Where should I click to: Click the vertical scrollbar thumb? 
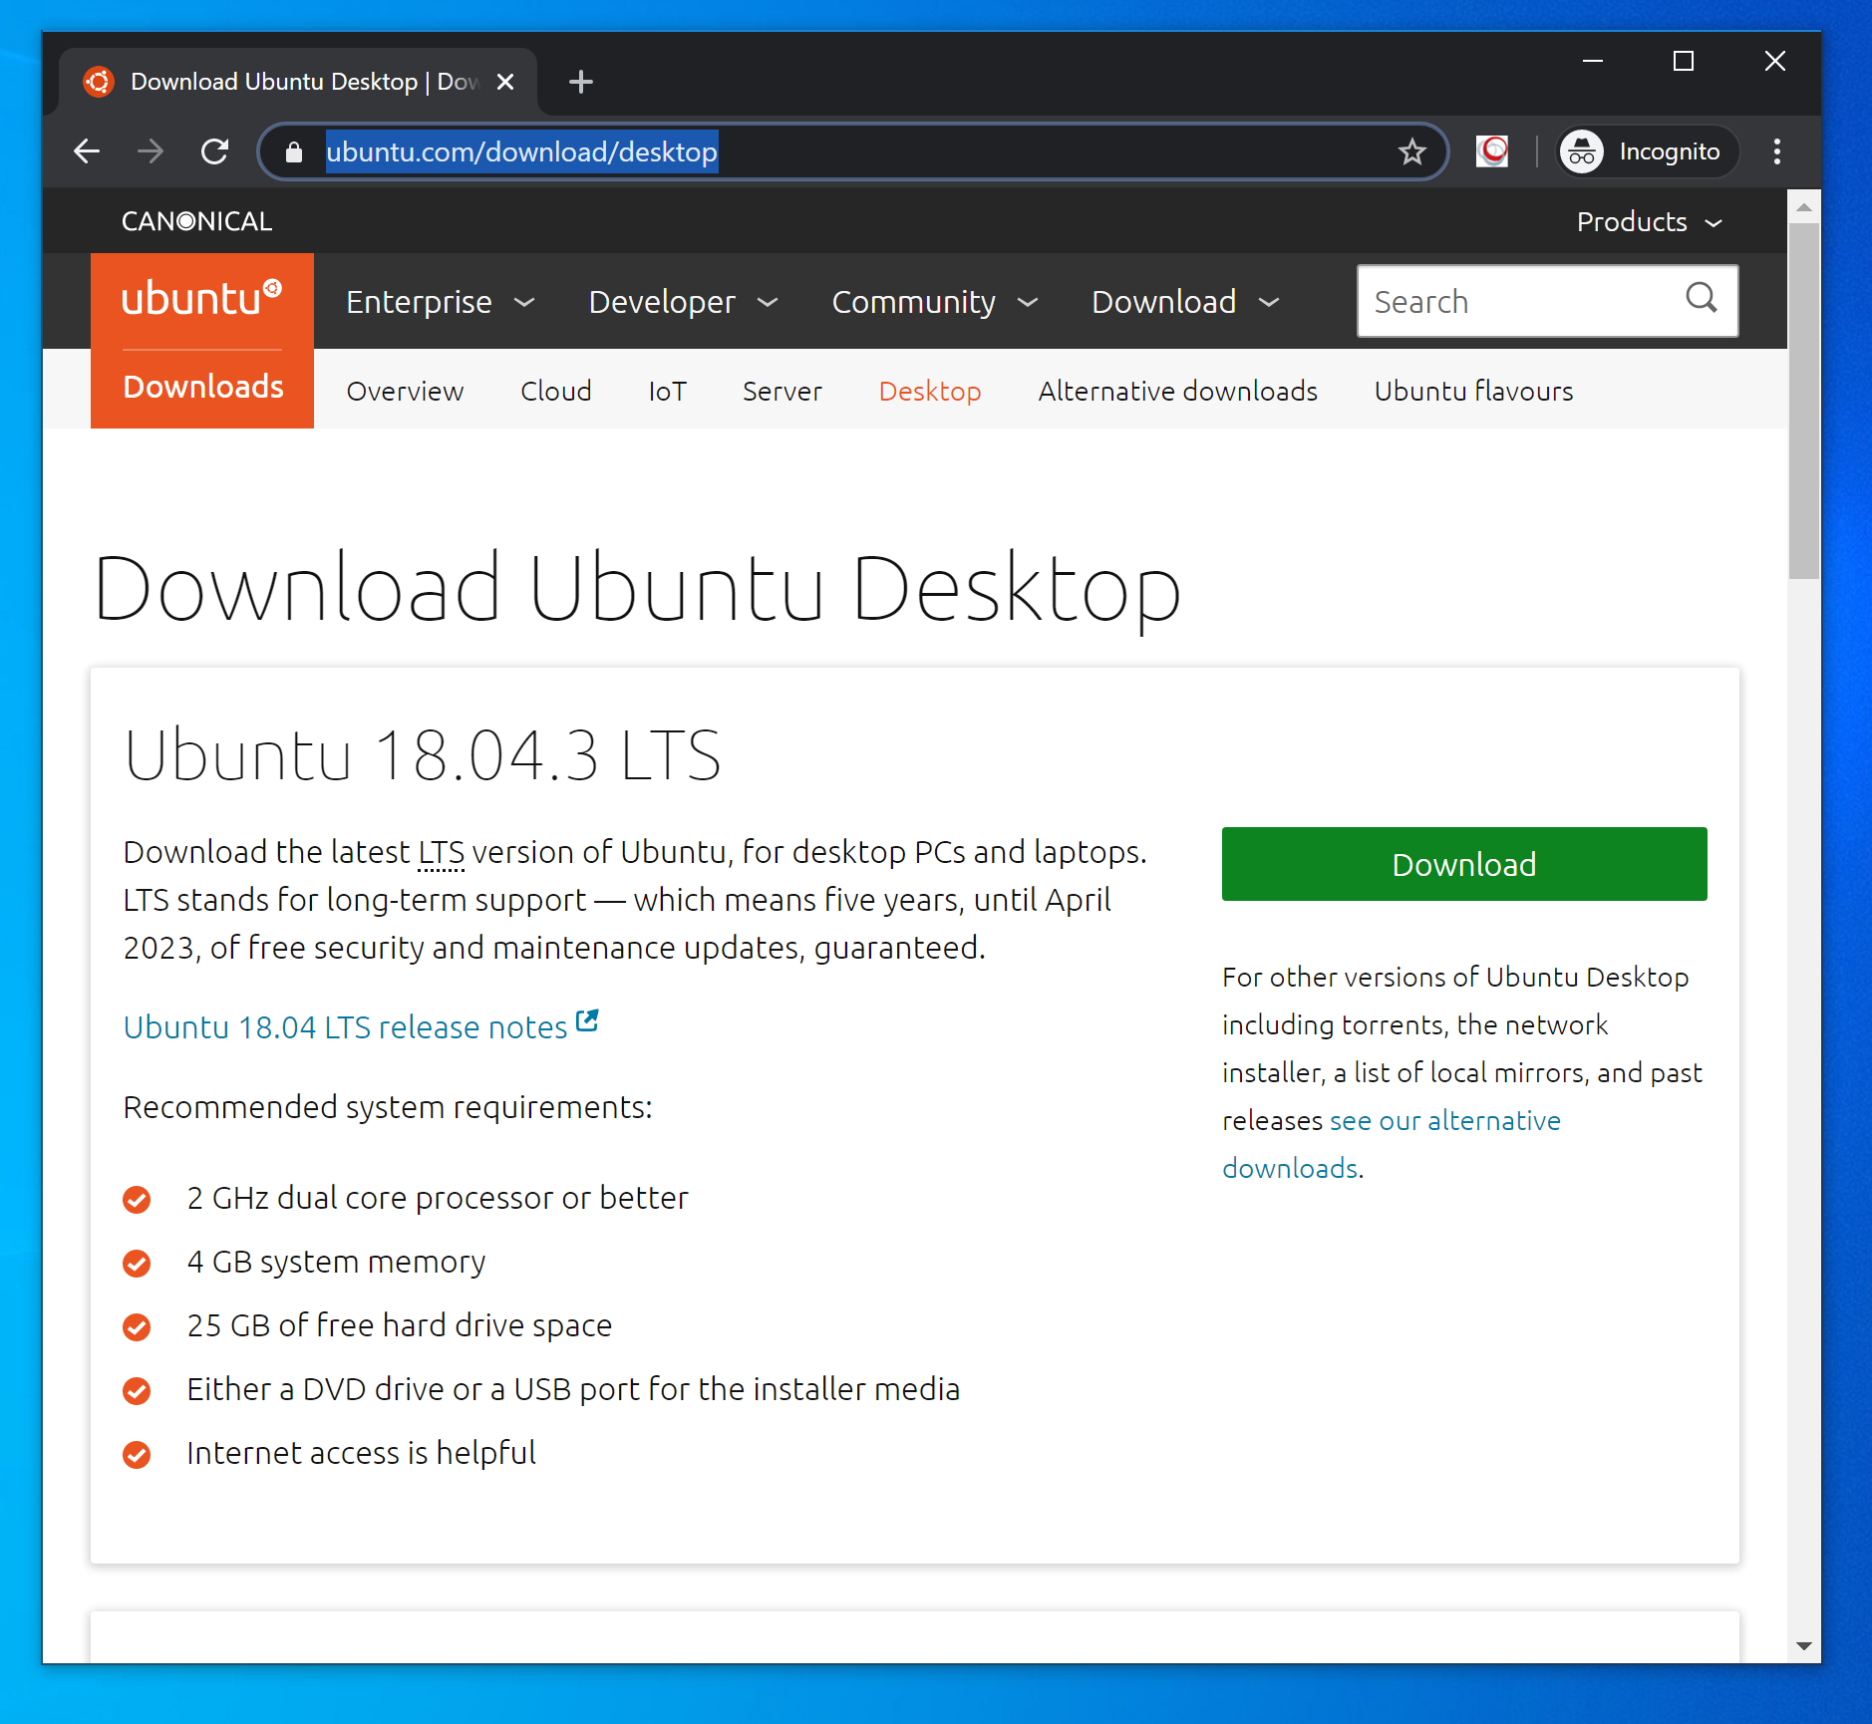coord(1803,401)
